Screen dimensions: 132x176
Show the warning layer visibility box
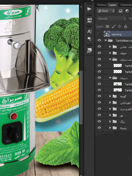[x=99, y=34]
